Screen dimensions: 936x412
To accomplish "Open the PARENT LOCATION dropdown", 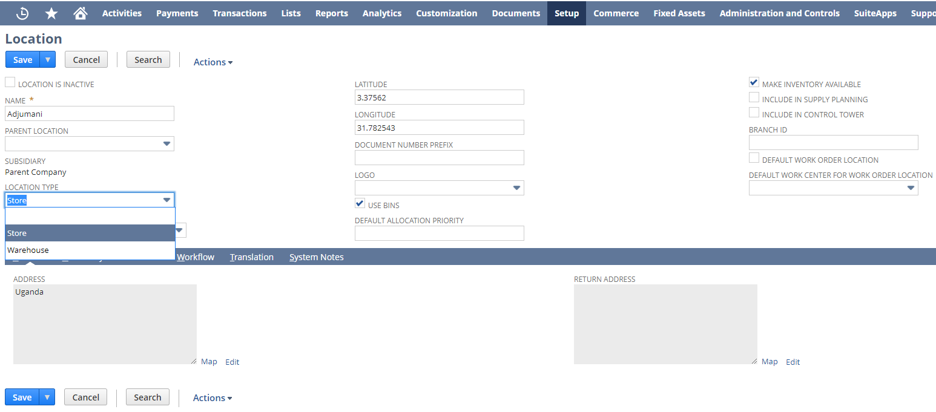I will click(166, 143).
